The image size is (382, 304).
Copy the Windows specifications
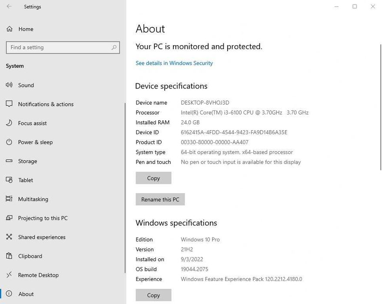pyautogui.click(x=153, y=295)
